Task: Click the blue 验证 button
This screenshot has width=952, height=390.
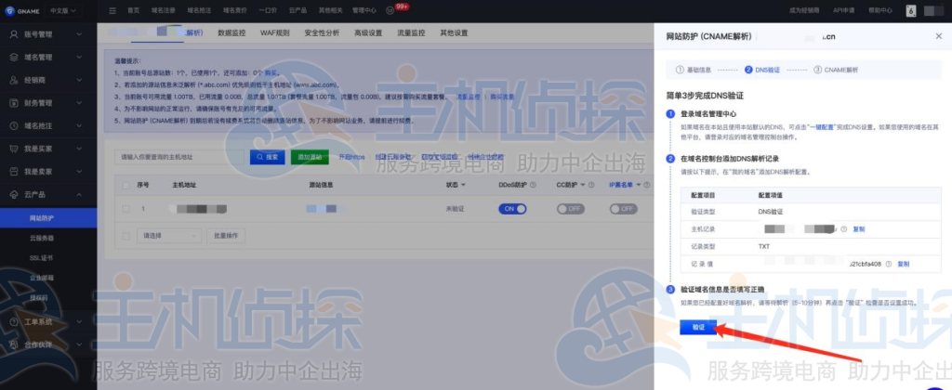Action: pos(698,327)
